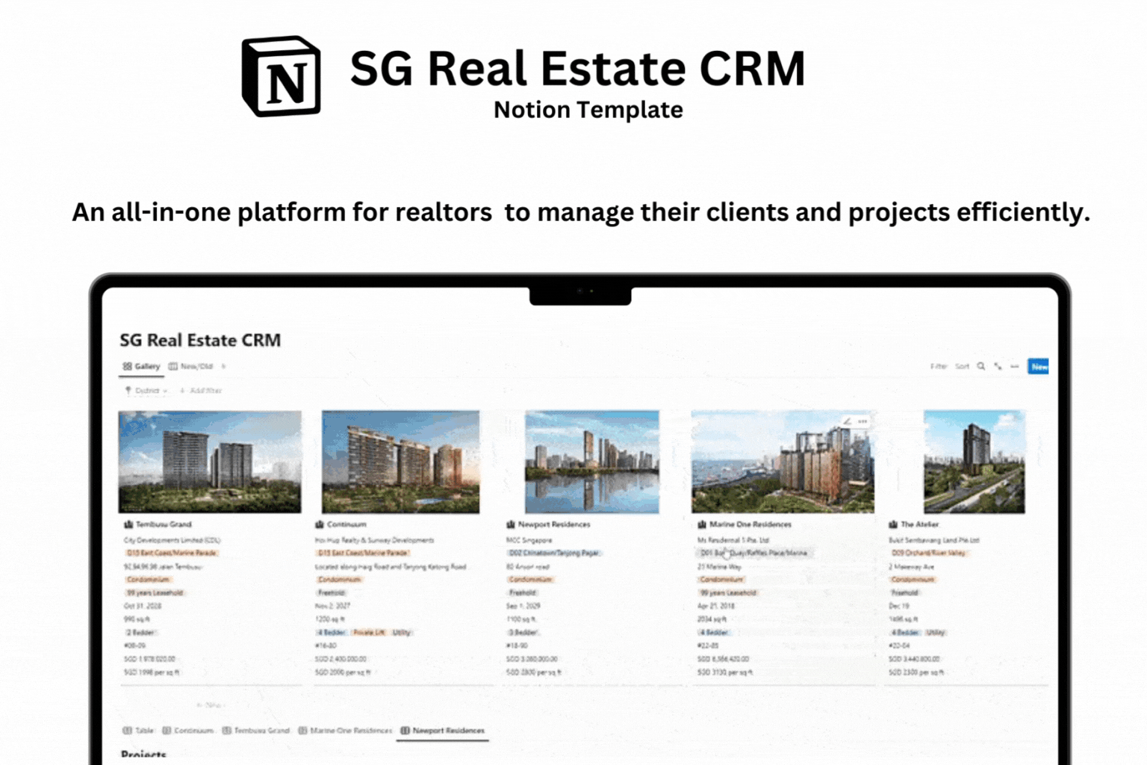Click the building icon next to The Atelier
The height and width of the screenshot is (765, 1147).
pos(893,524)
